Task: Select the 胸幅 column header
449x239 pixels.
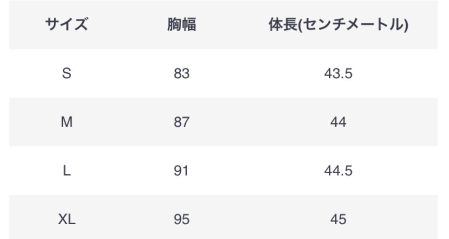Action: click(x=181, y=25)
